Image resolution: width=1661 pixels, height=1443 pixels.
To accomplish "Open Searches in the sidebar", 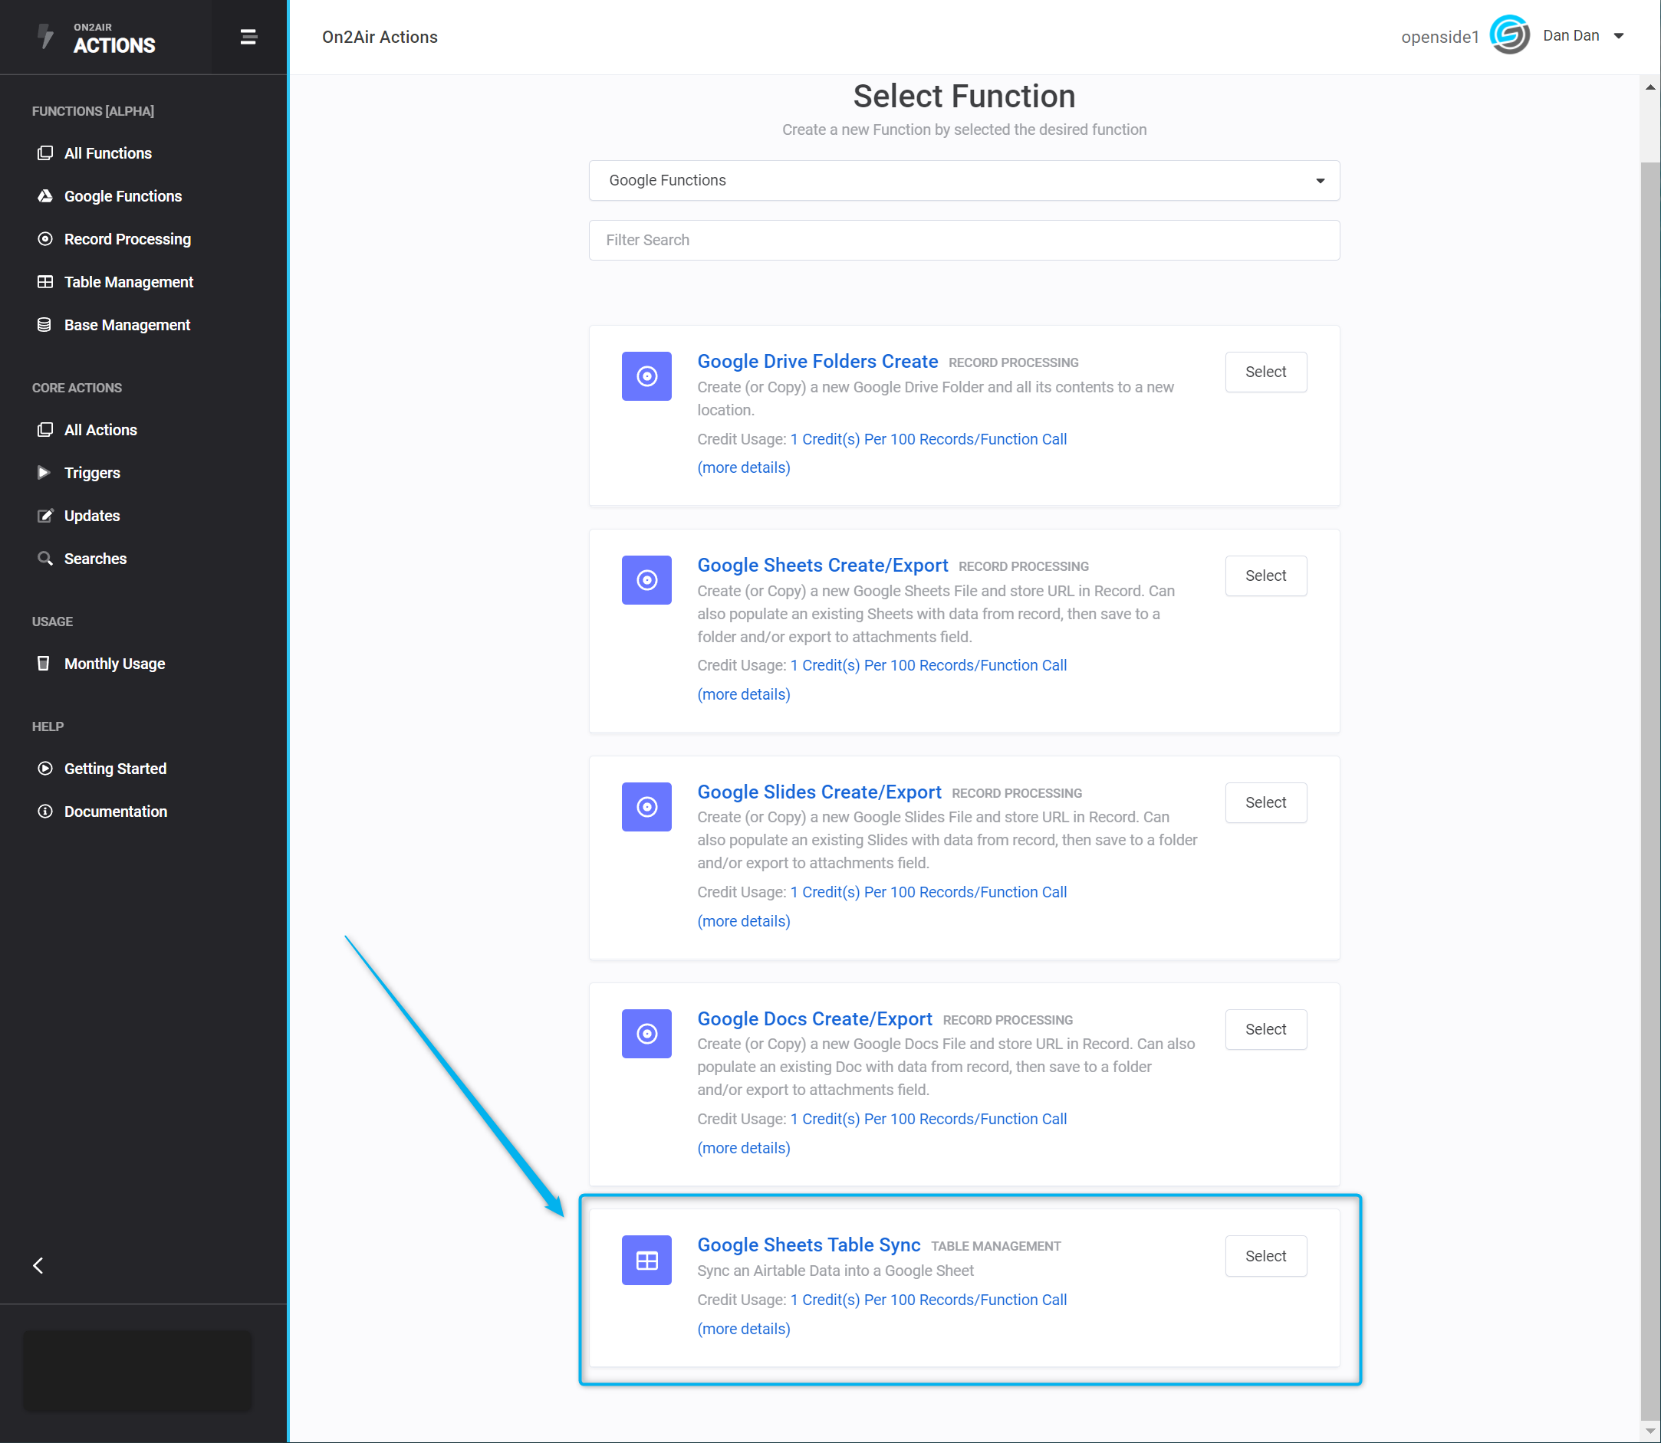I will (95, 558).
